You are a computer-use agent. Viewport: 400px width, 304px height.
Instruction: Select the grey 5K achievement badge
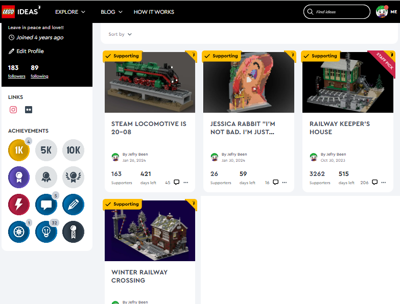(x=46, y=150)
